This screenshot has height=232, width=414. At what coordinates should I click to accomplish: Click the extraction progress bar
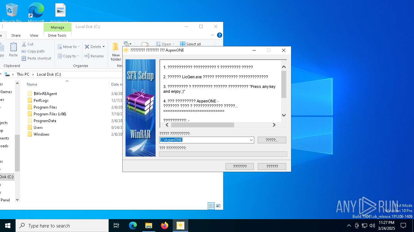[x=223, y=154]
